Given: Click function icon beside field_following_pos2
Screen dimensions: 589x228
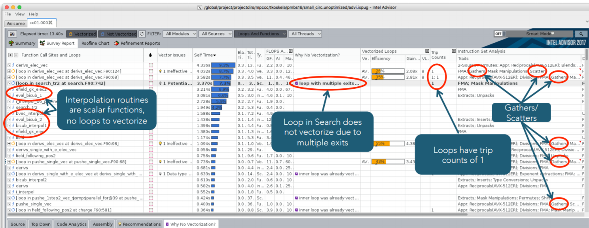Looking at the screenshot, I should coord(13,156).
